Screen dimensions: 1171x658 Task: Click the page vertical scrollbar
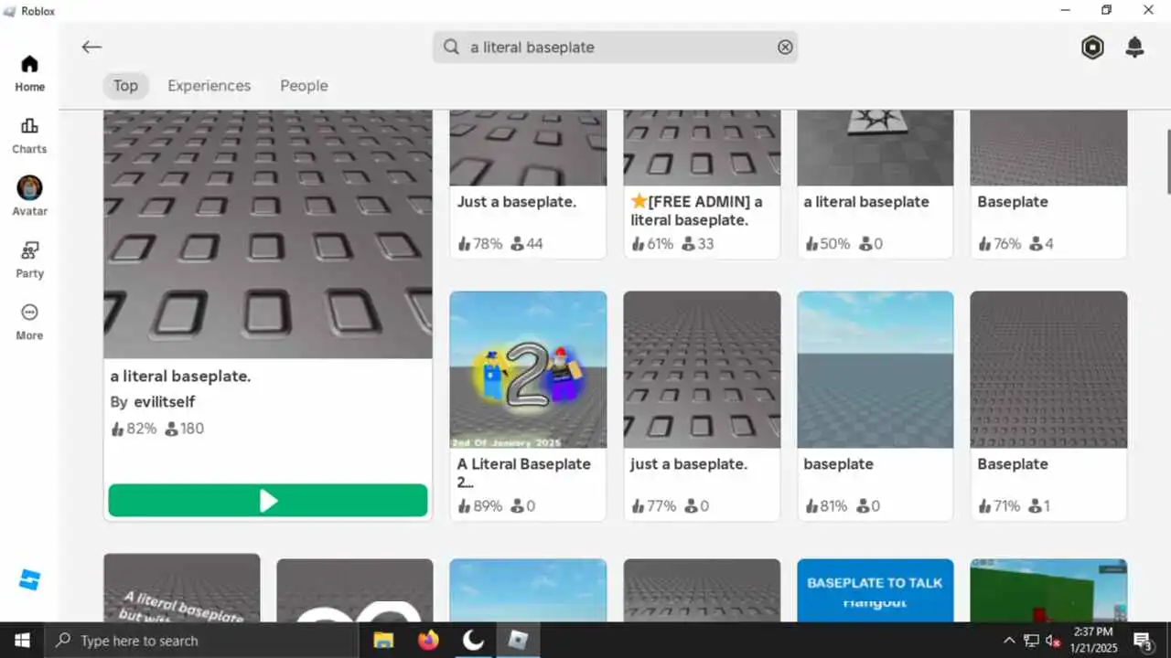pos(1167,162)
